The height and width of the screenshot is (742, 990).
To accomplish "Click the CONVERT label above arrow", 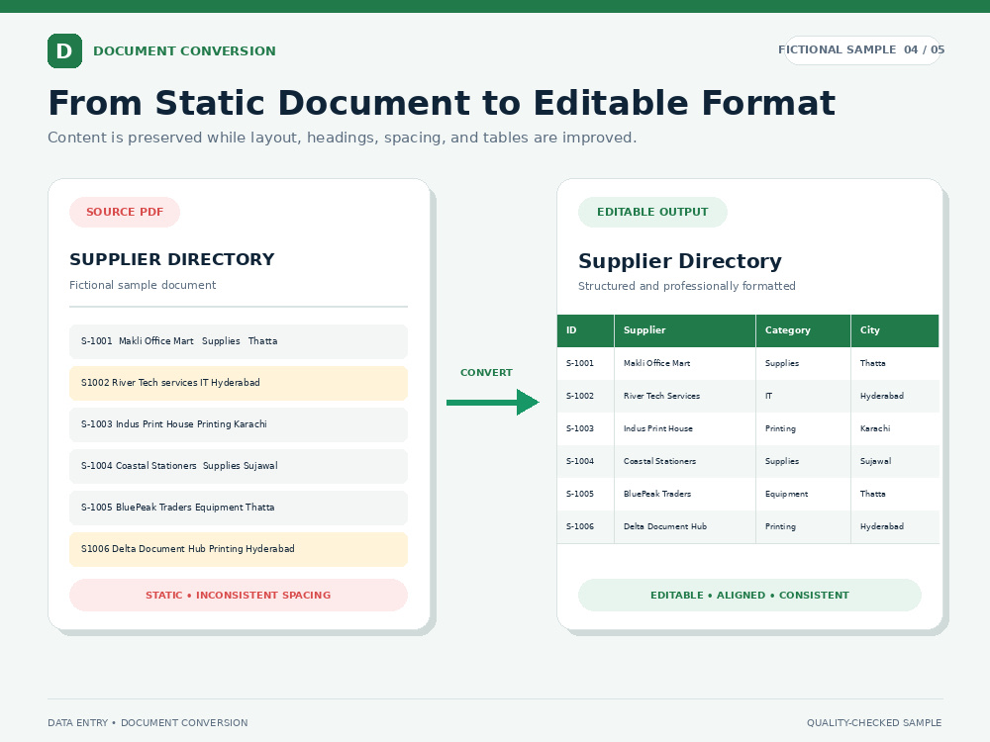I will point(486,372).
